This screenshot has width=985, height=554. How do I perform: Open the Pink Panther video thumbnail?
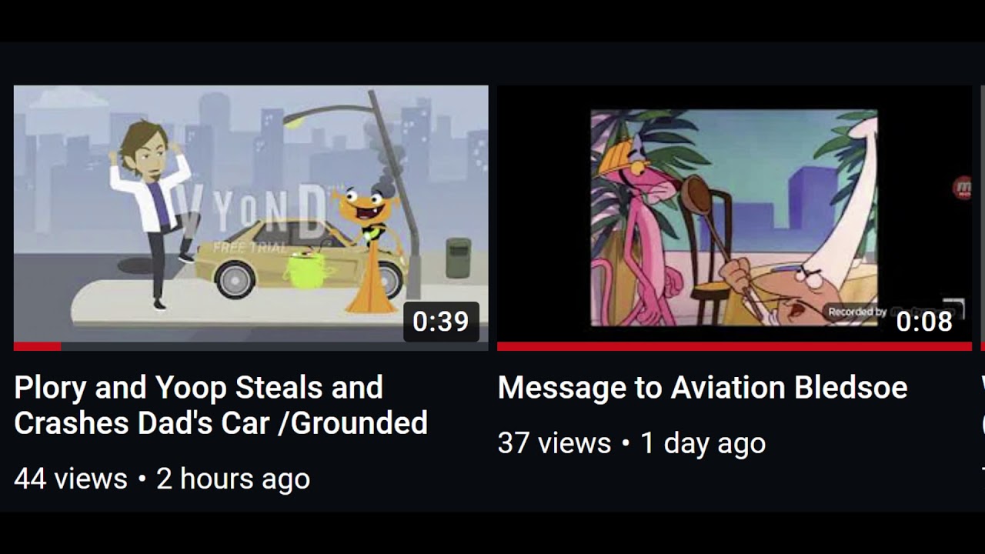(734, 214)
